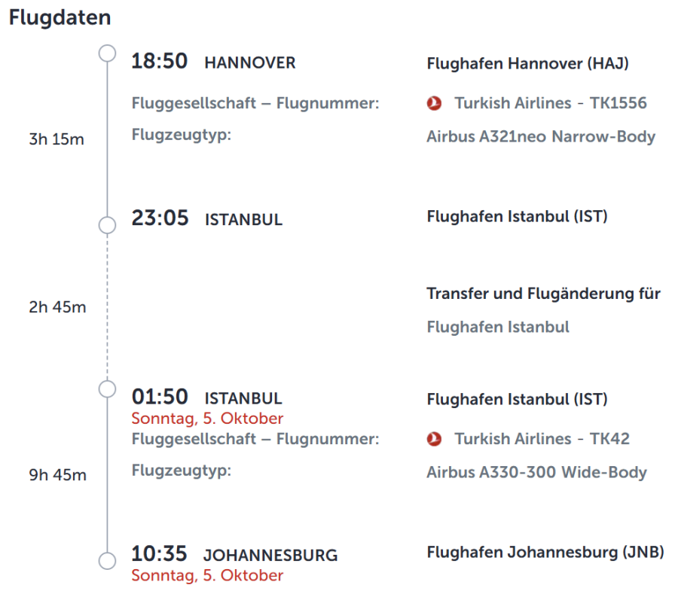The image size is (678, 591).
Task: Click the 9h 45m flight duration
Action: tap(57, 475)
